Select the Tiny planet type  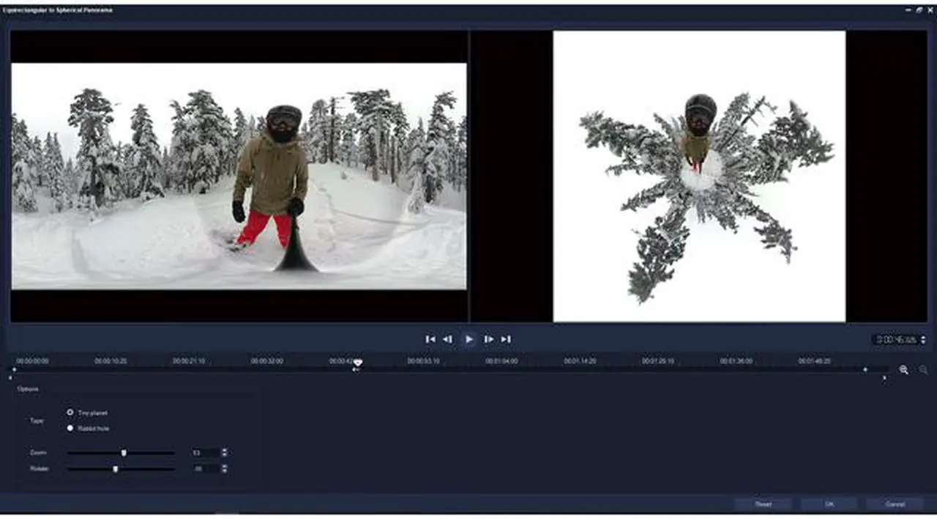point(70,412)
